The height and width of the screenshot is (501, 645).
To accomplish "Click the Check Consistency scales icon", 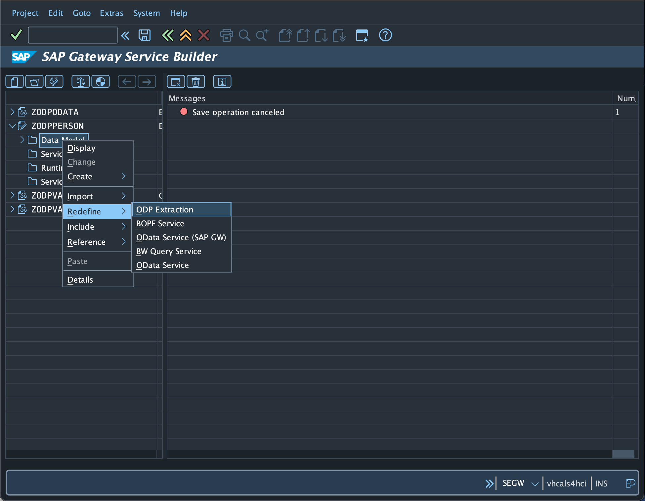I will point(81,82).
